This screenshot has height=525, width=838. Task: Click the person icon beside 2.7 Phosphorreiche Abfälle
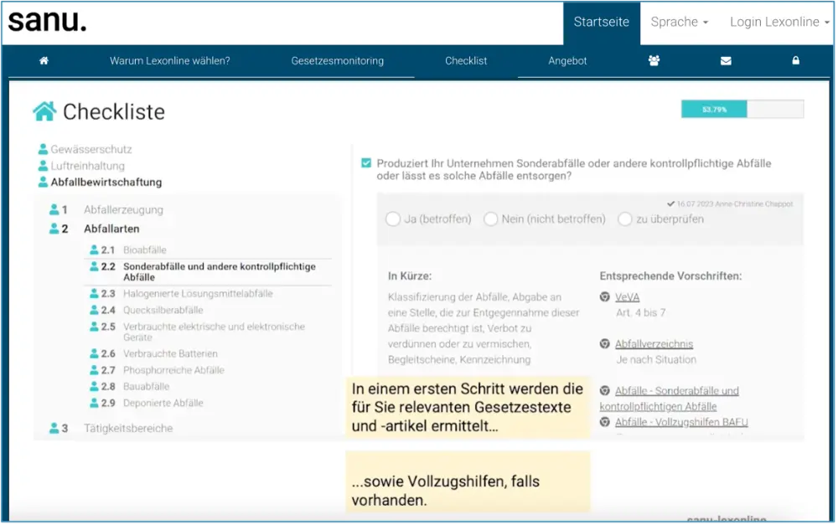[x=94, y=369]
